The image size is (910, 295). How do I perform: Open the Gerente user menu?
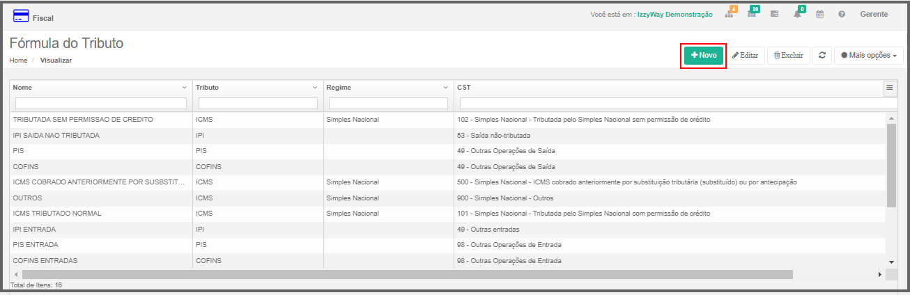(874, 14)
